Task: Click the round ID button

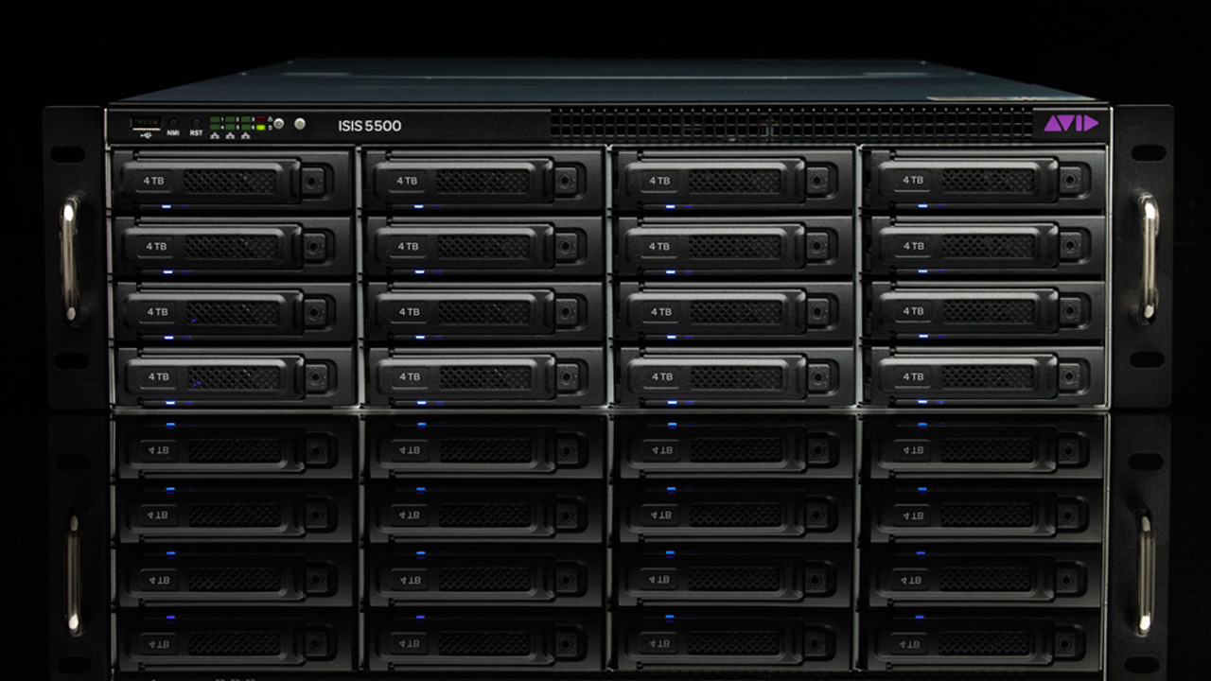Action: 278,124
